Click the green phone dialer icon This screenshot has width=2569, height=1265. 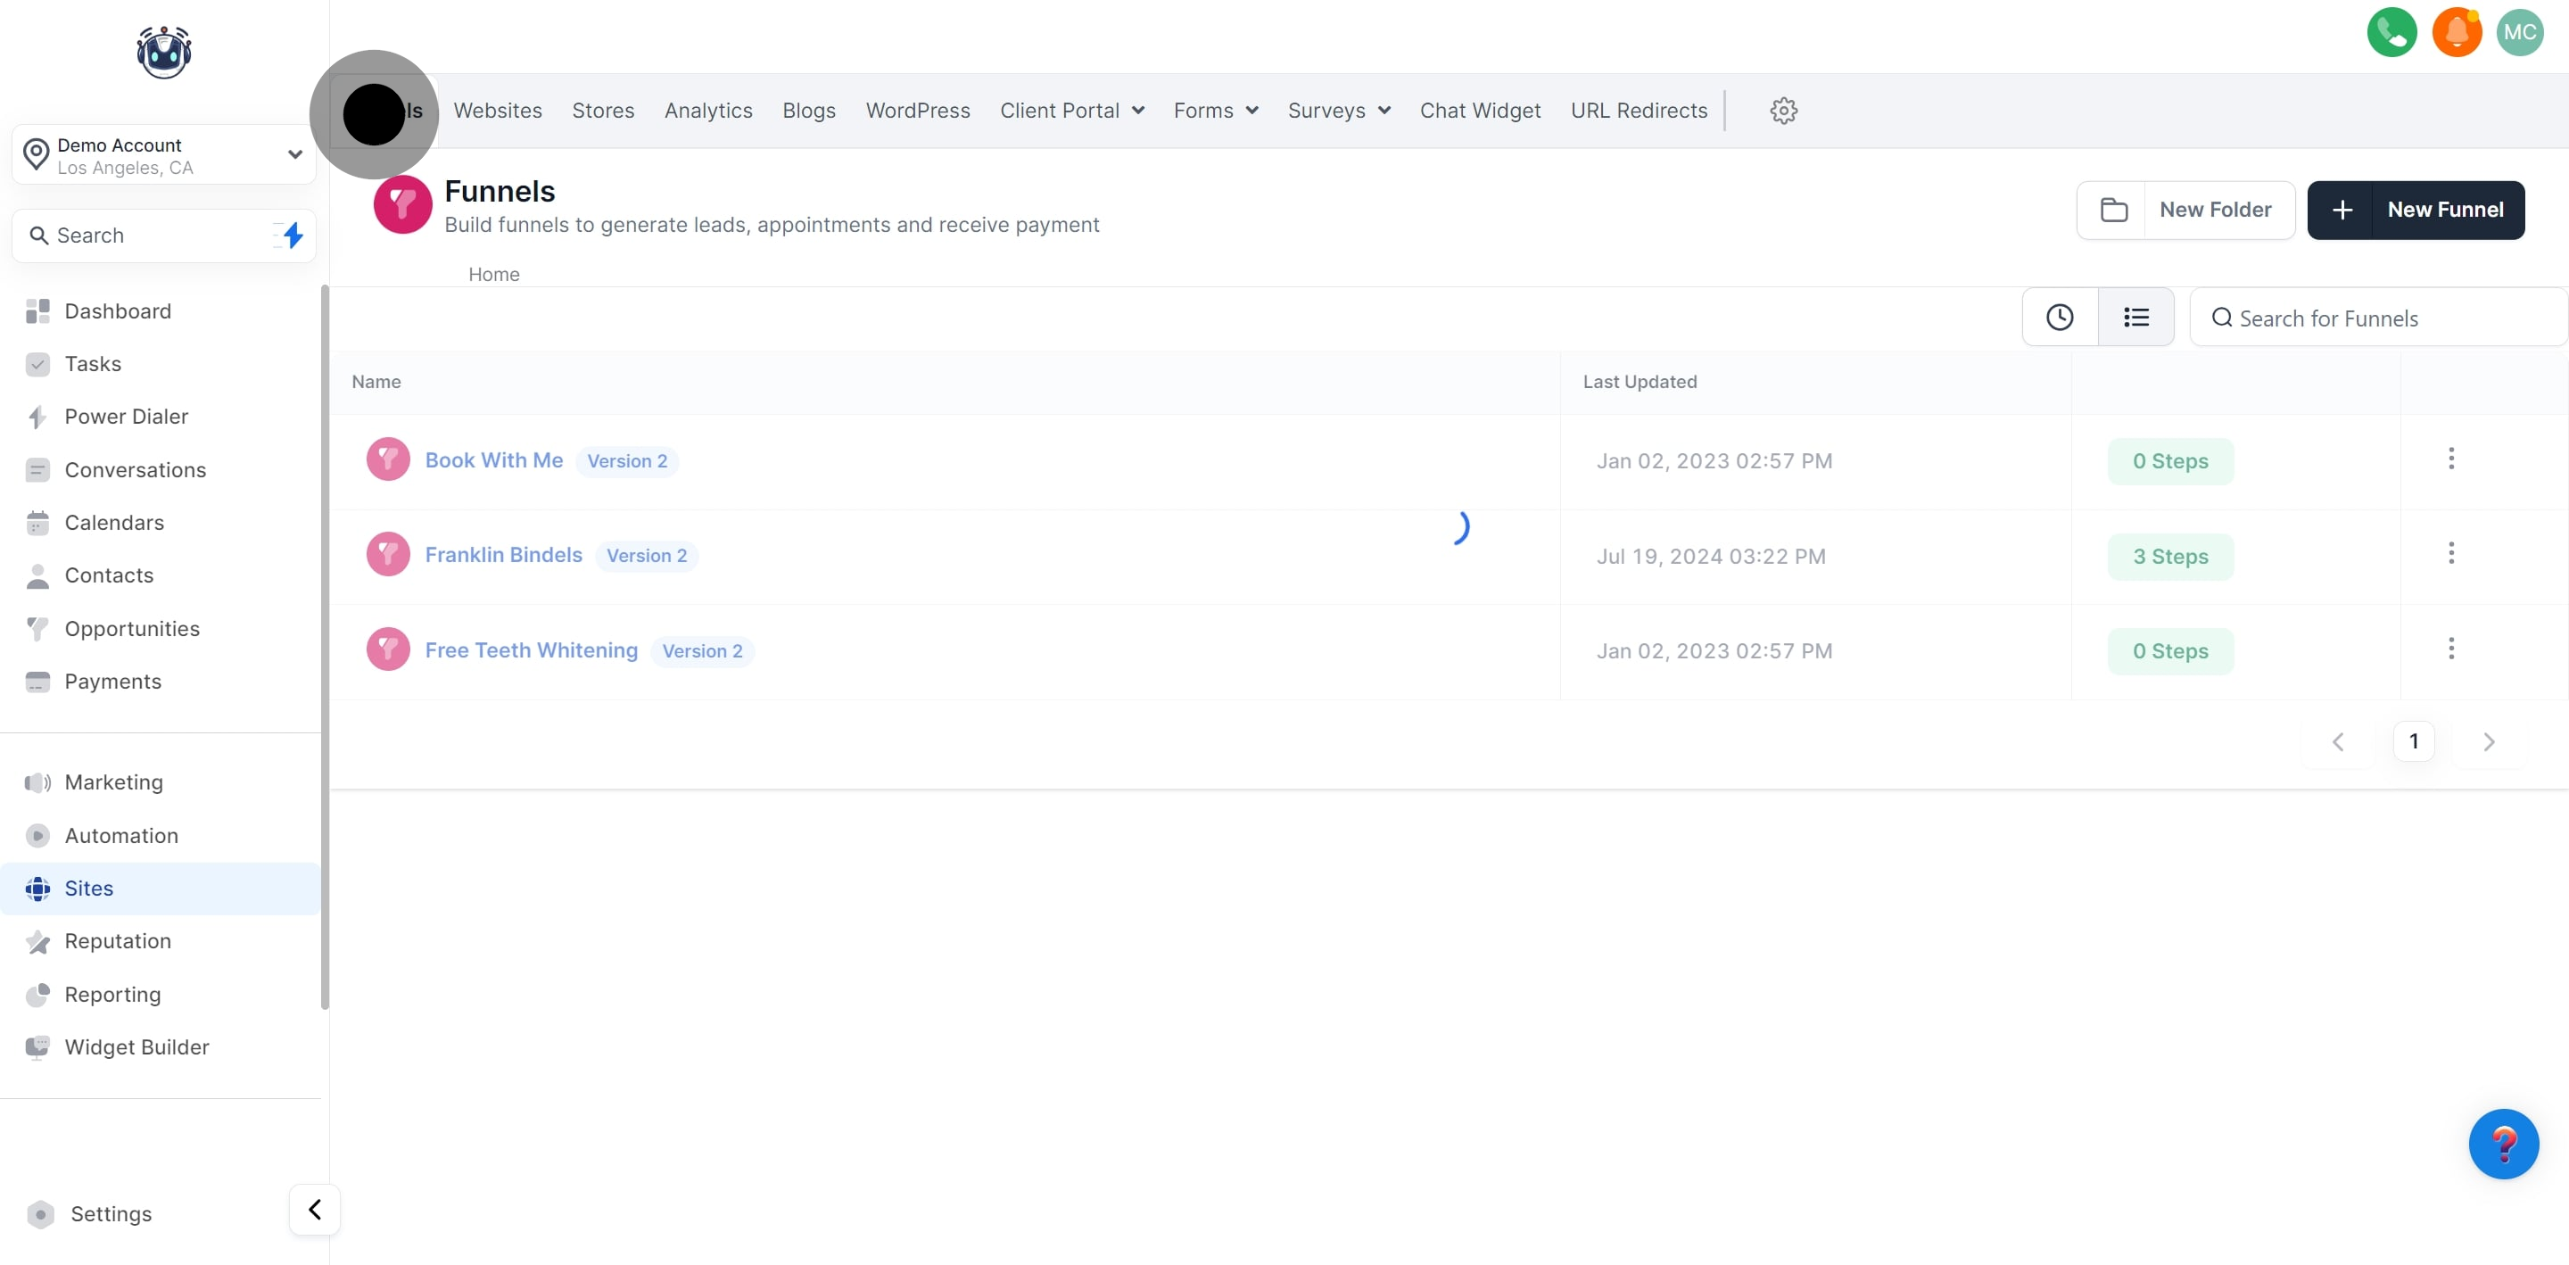pyautogui.click(x=2391, y=32)
